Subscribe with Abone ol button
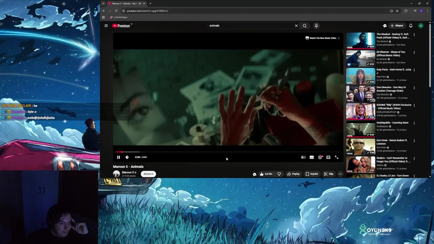Viewport: 434px width, 244px height. (148, 174)
